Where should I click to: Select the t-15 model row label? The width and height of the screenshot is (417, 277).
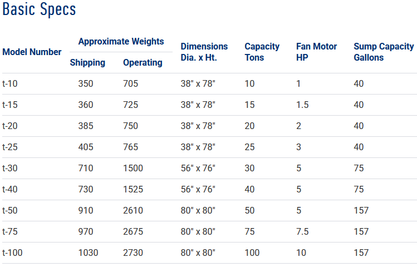[10, 105]
